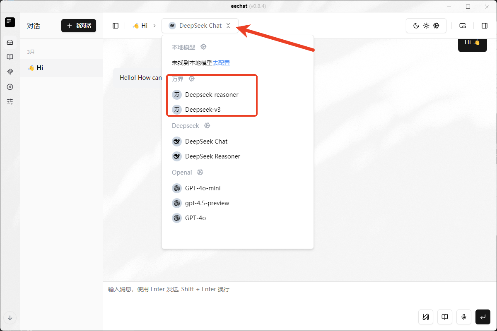This screenshot has height=331, width=497.
Task: Open the inbox conversations sidebar icon
Action: (x=10, y=42)
